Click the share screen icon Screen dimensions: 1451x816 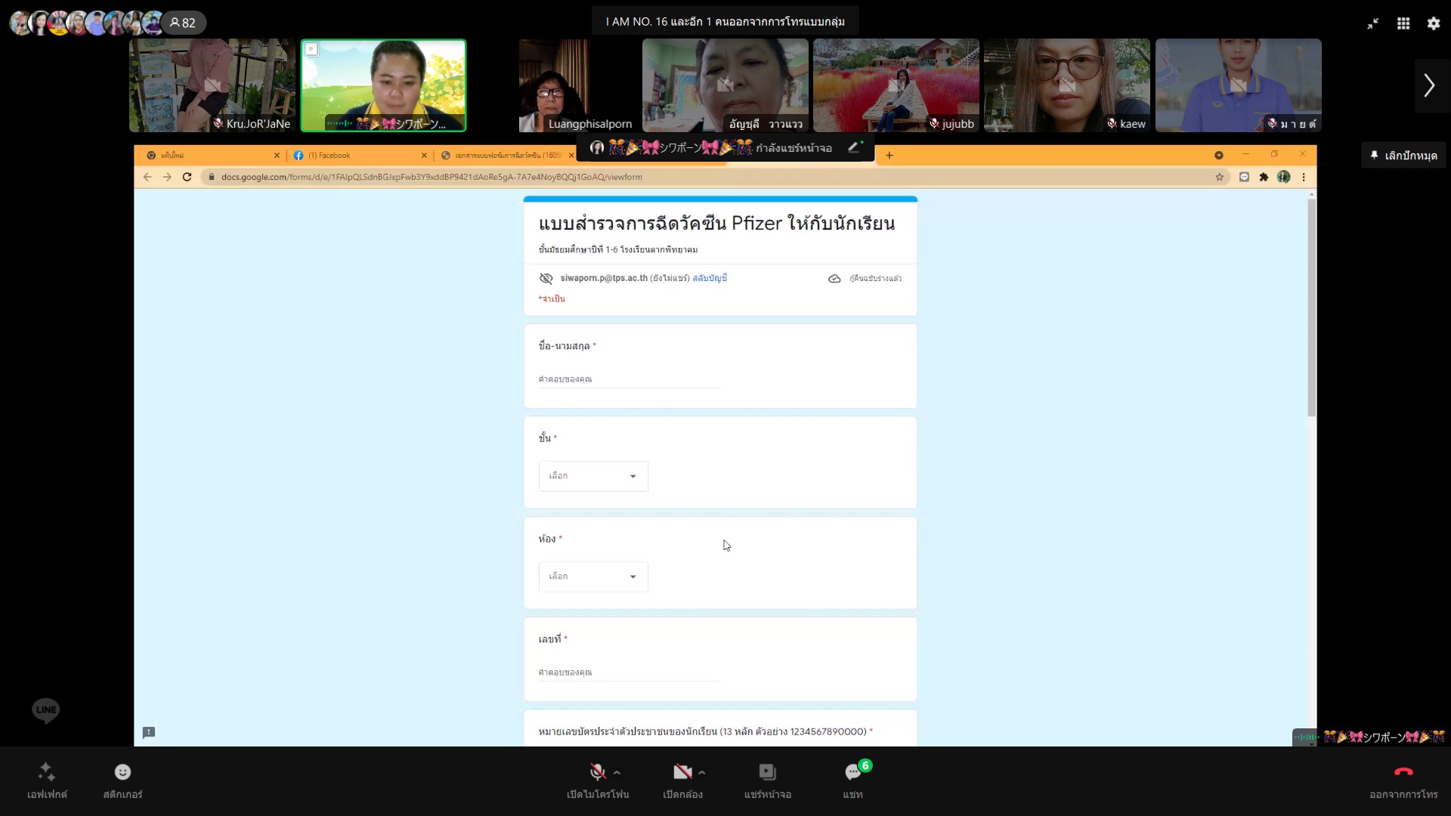[767, 771]
